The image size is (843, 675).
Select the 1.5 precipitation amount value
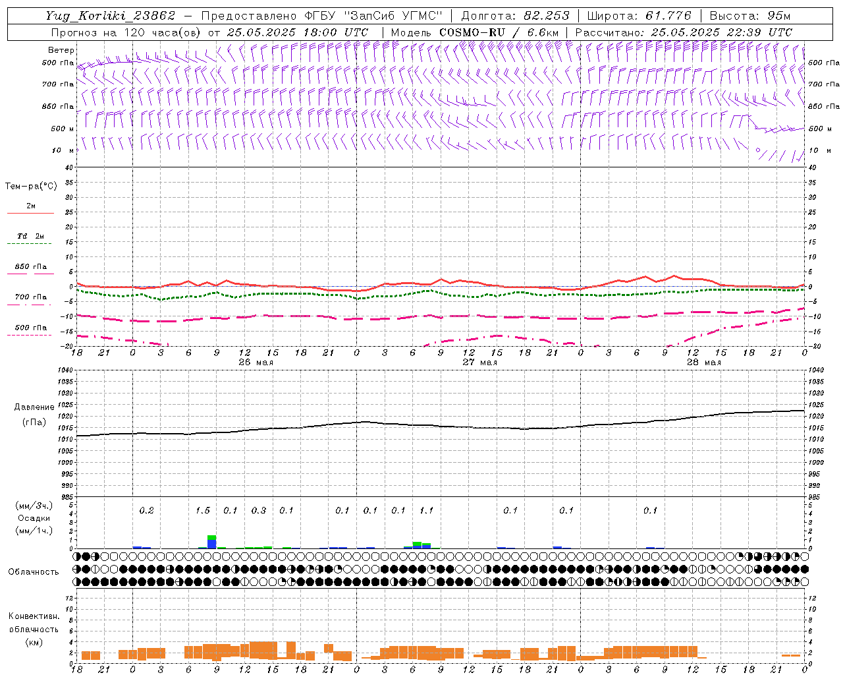tap(203, 510)
